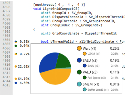This screenshot has width=126, height=95.
Task: Click the teal Buffer Load8 (x1) swatch
Action: click(85, 90)
